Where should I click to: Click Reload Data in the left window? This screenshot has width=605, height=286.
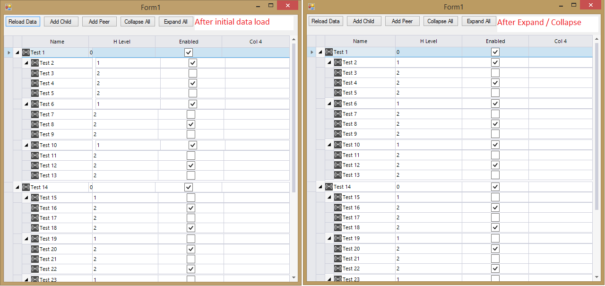click(x=23, y=21)
